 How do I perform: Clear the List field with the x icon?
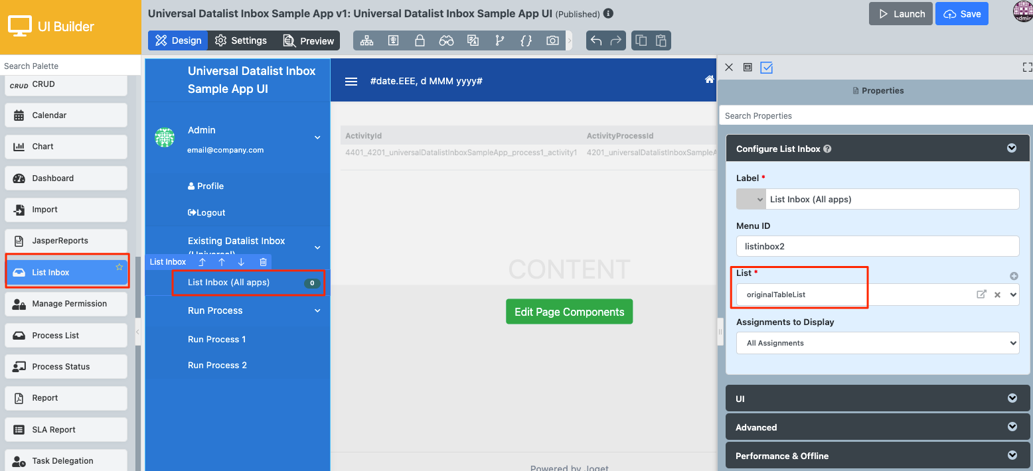pyautogui.click(x=997, y=295)
